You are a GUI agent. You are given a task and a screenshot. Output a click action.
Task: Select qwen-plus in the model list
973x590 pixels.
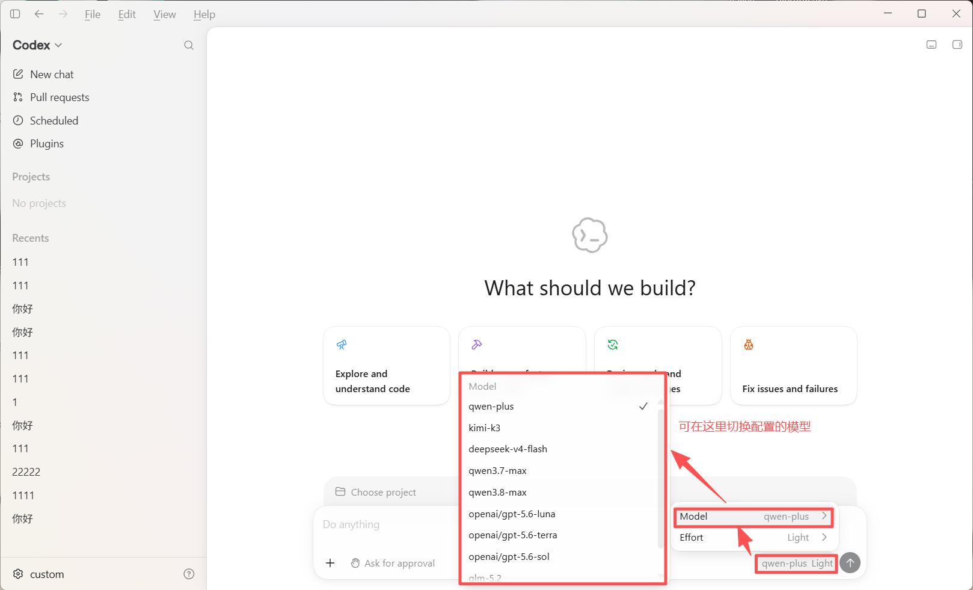click(x=559, y=407)
